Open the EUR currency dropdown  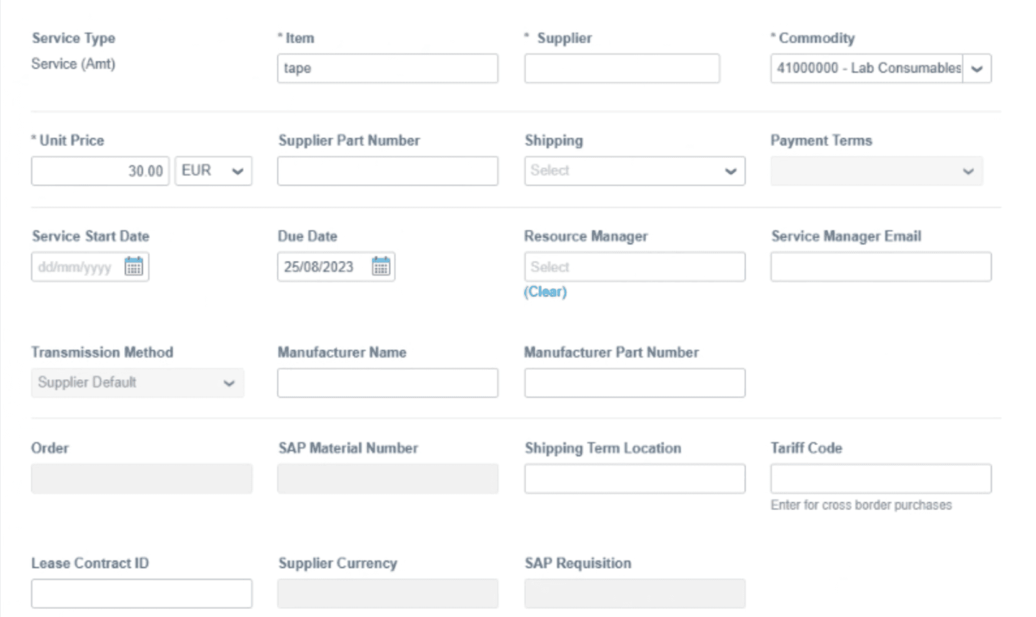coord(213,171)
